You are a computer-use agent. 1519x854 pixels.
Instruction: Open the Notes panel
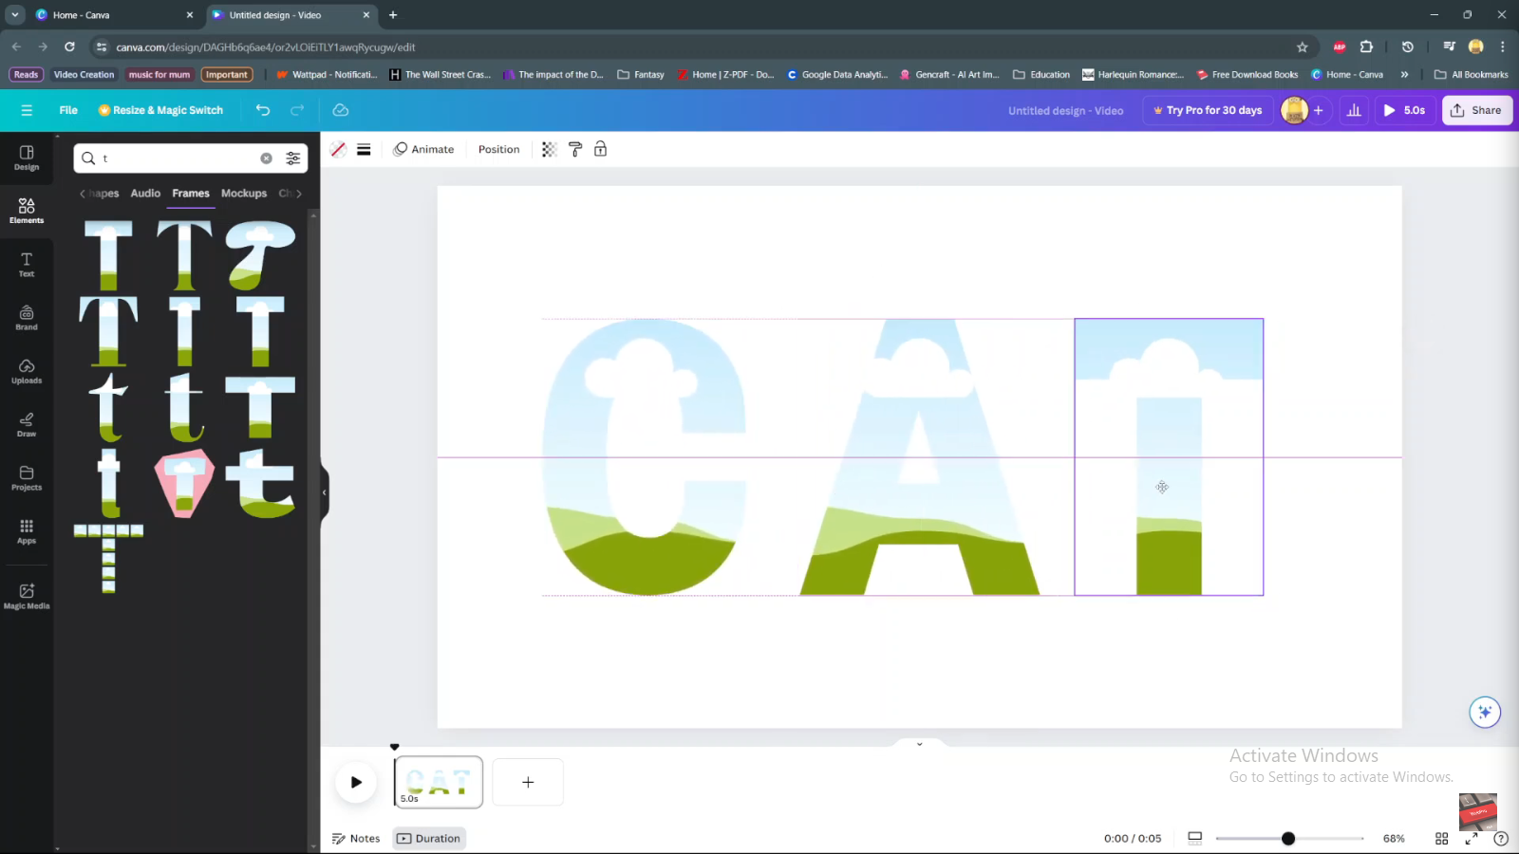[356, 839]
